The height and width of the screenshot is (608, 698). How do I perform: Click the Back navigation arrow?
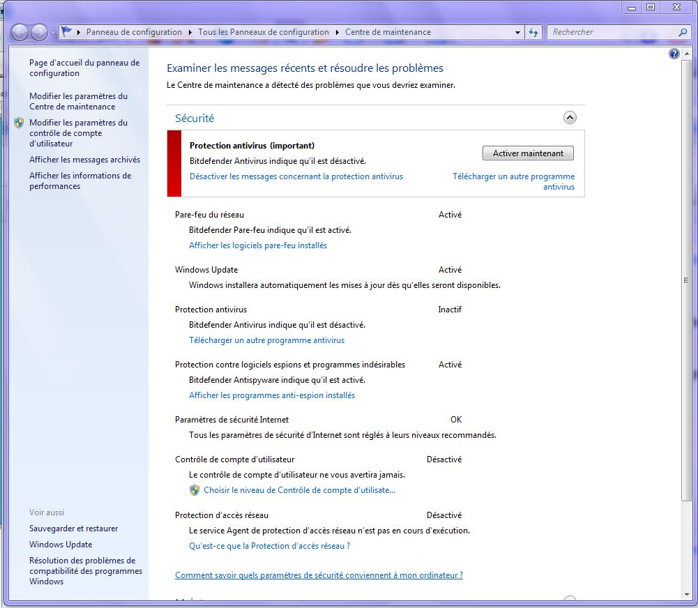click(x=20, y=32)
